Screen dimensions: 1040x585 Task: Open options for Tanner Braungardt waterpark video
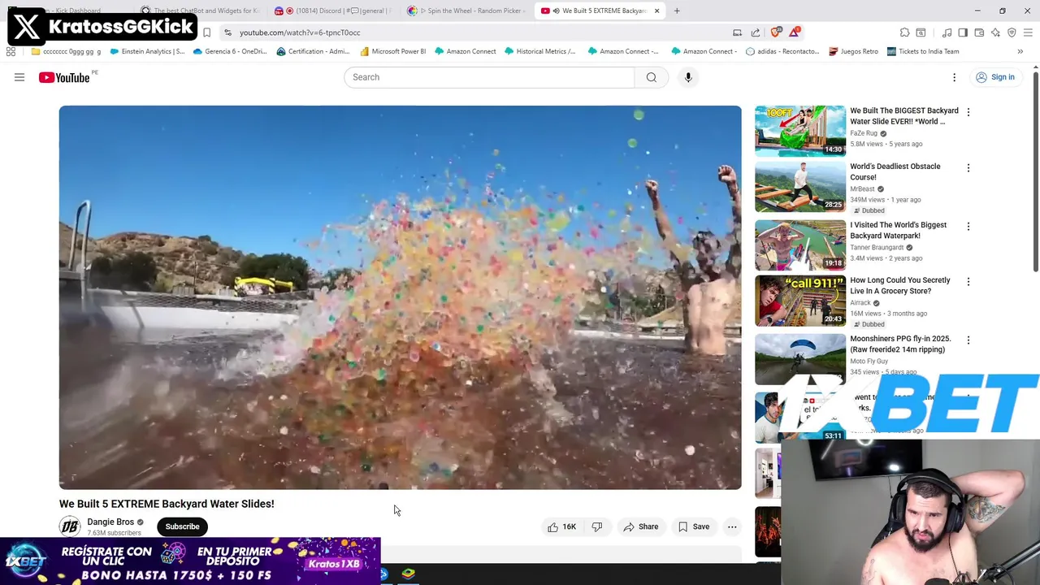968,227
